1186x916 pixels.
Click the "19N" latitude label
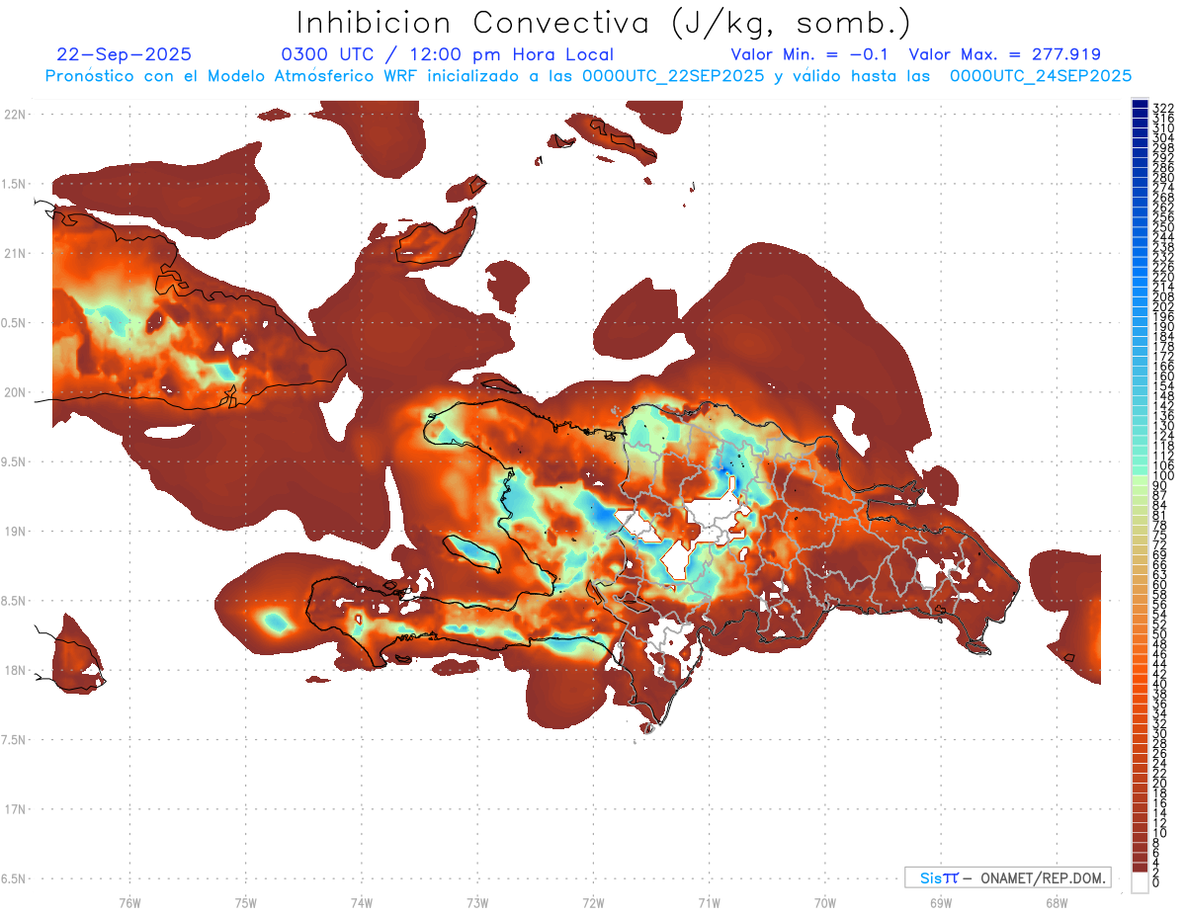(15, 532)
